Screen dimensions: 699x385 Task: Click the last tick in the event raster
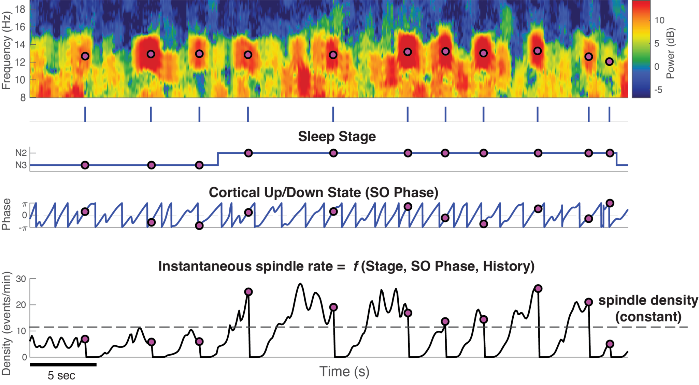(x=609, y=114)
